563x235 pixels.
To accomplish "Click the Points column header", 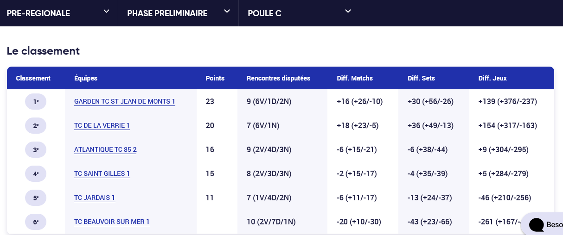I will (x=215, y=78).
